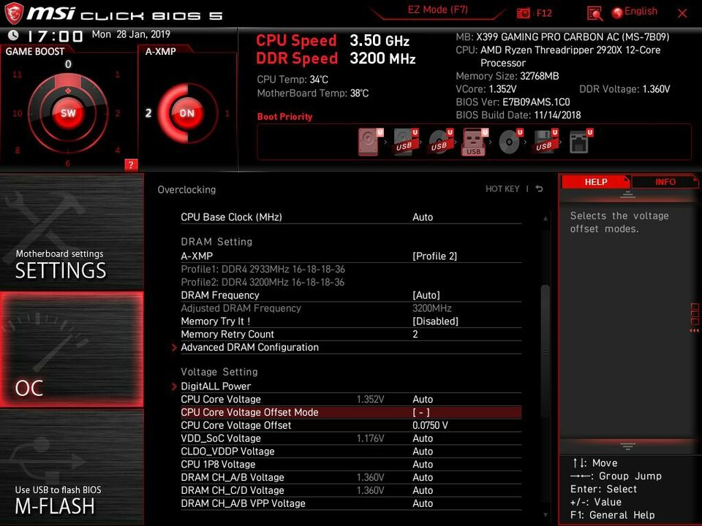Edit CPU 1P8 Voltage Auto value
Screen dimensions: 702x526
pyautogui.click(x=423, y=465)
